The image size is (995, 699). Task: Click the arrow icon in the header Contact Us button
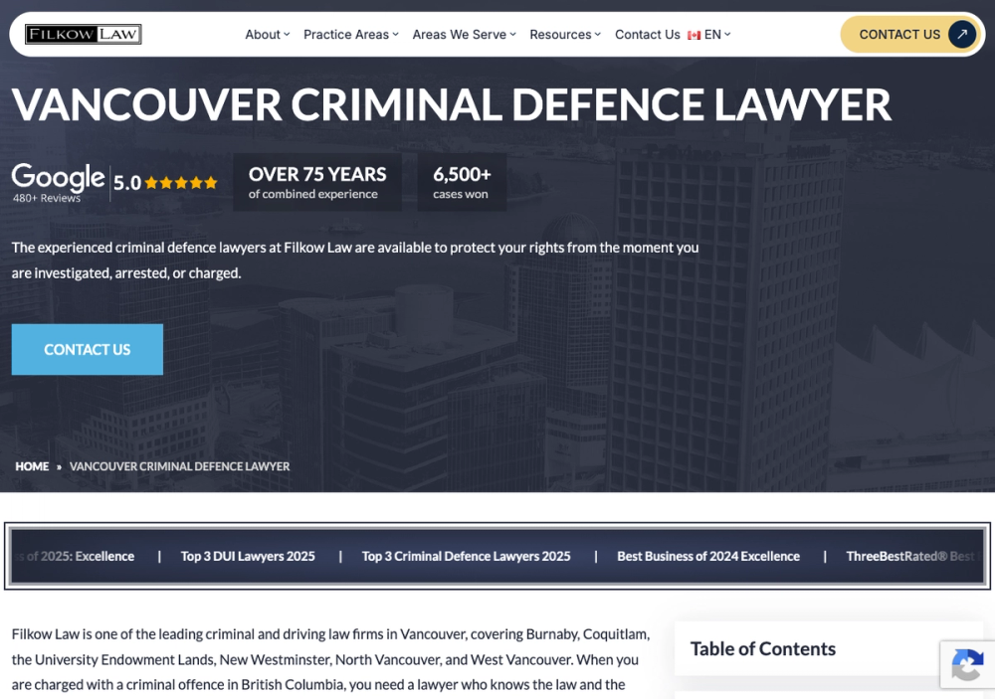[962, 34]
